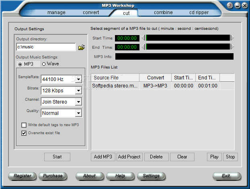Click the End Ti... column header

pyautogui.click(x=207, y=78)
